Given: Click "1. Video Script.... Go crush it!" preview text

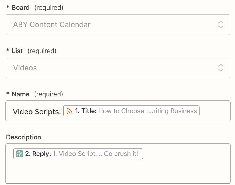Looking at the screenshot, I should 97,154.
